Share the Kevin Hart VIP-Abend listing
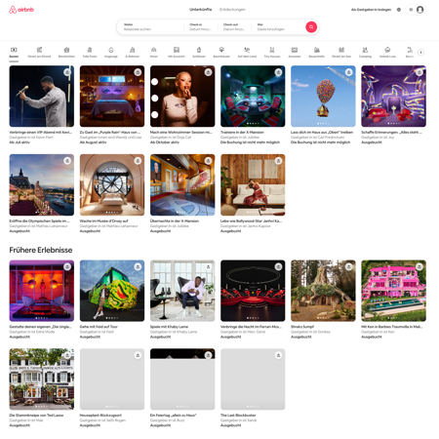Viewport: 439px width, 439px height. point(67,72)
